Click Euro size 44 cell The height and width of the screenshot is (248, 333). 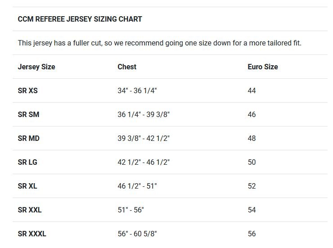coord(252,90)
